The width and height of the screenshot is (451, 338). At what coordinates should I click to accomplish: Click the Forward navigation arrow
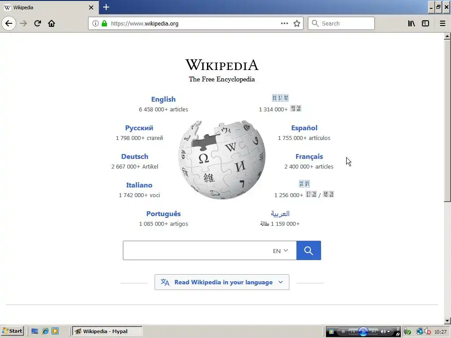pos(23,23)
